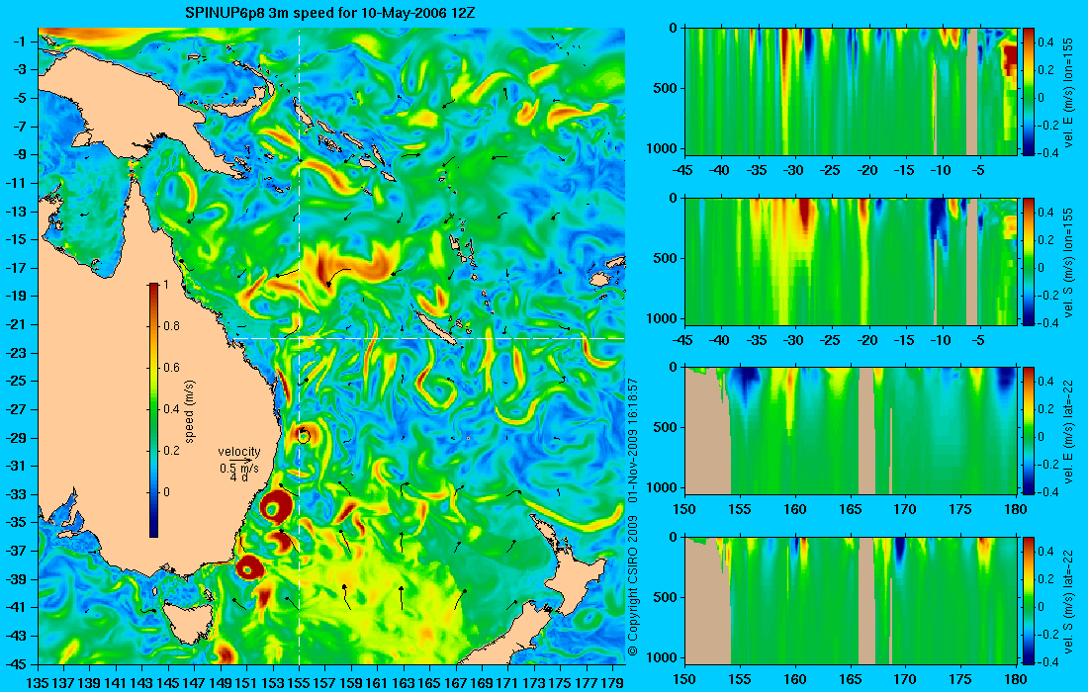Click the "speed (m/s)" color bar label
This screenshot has width=1088, height=692.
(189, 411)
